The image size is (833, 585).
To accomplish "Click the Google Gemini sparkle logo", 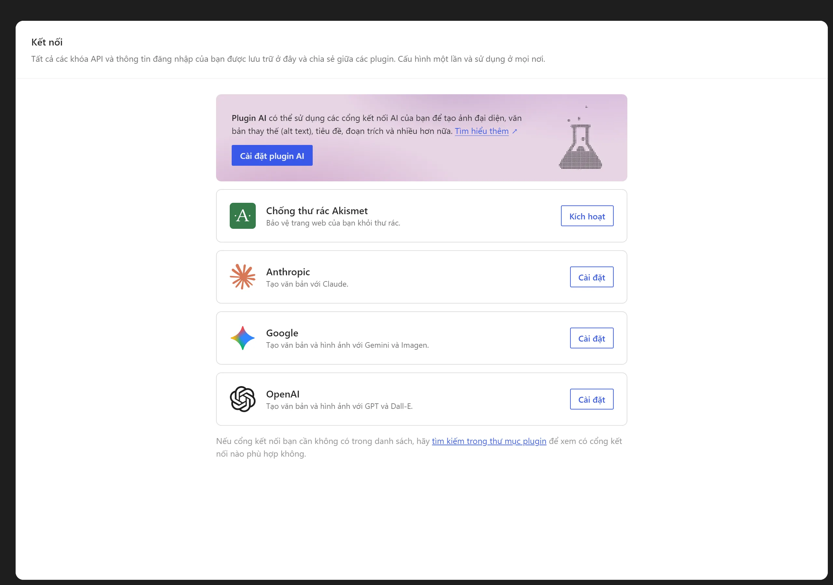I will pos(242,338).
